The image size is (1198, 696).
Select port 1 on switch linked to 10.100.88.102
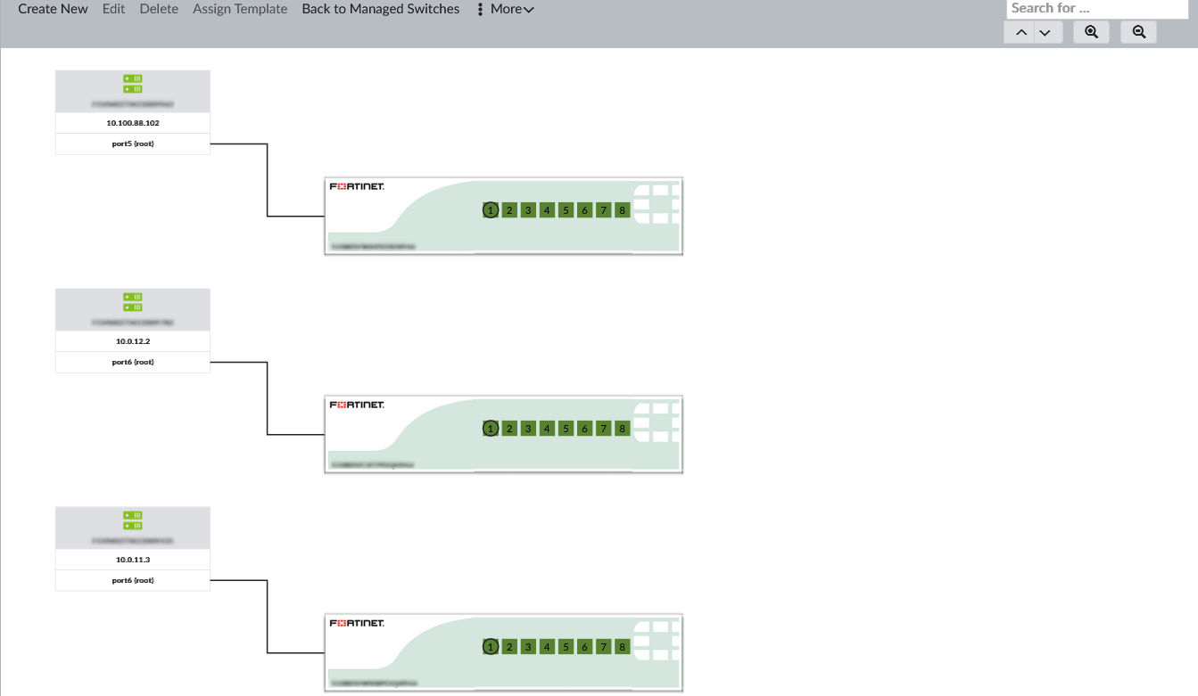coord(490,210)
